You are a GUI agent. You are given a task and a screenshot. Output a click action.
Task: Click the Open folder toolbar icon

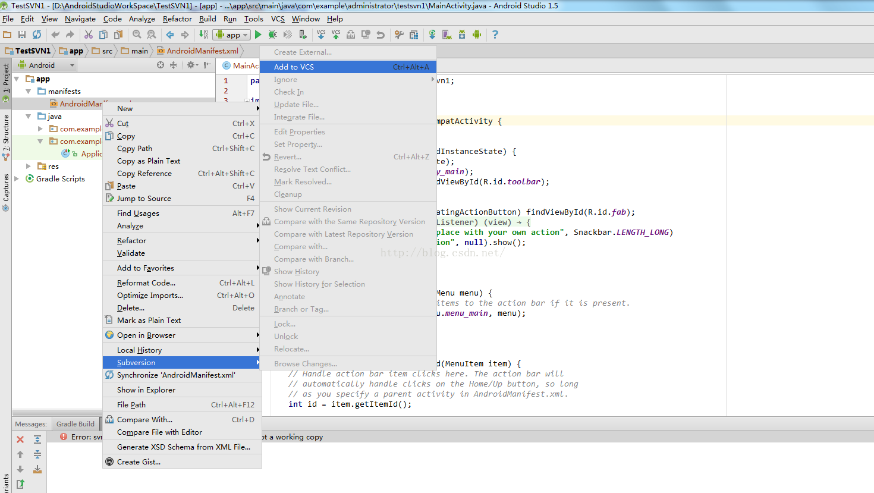[7, 34]
